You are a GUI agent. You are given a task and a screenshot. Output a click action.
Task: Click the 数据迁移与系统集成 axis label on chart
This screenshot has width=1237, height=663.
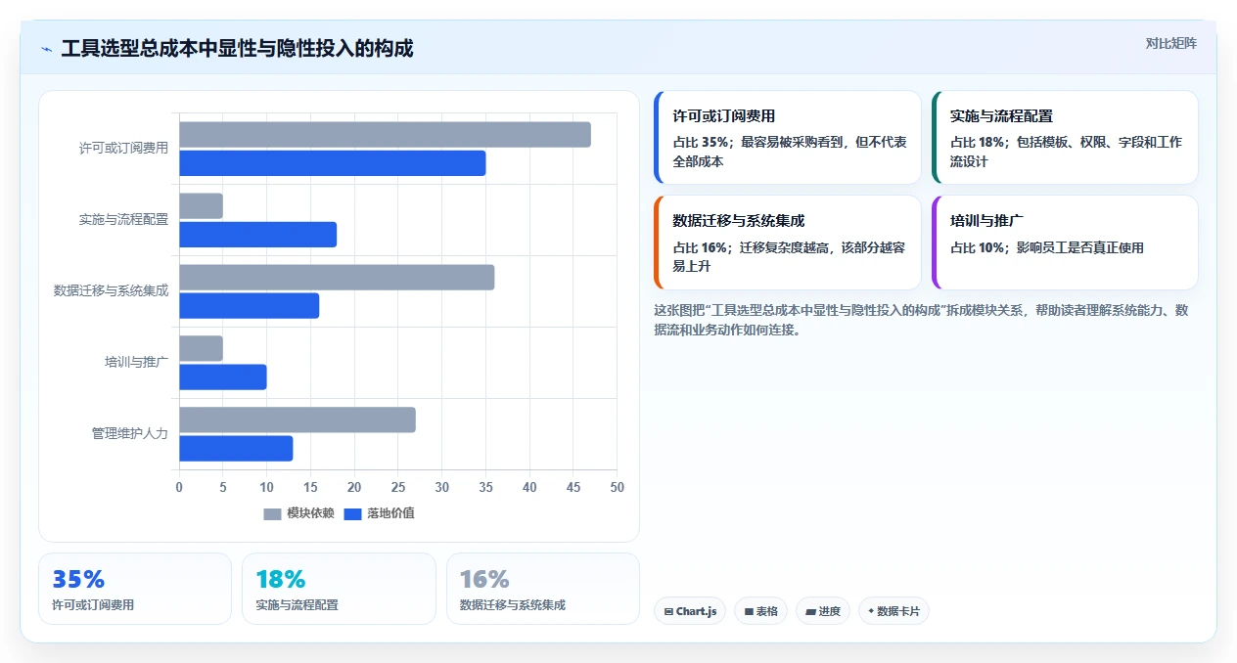pos(111,291)
